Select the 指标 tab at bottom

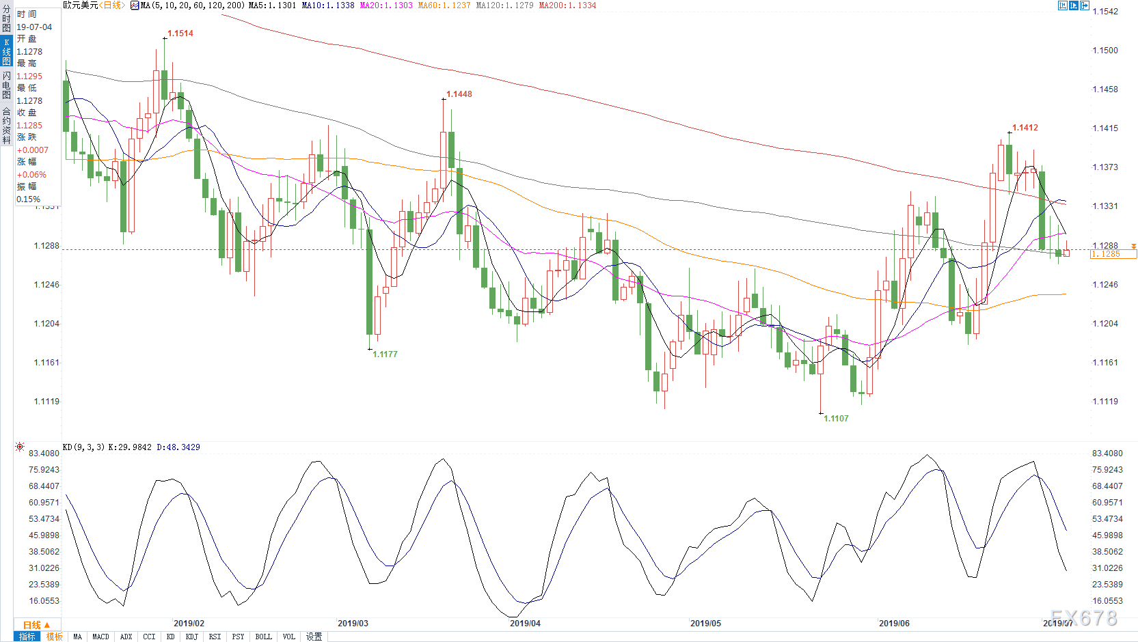click(27, 637)
